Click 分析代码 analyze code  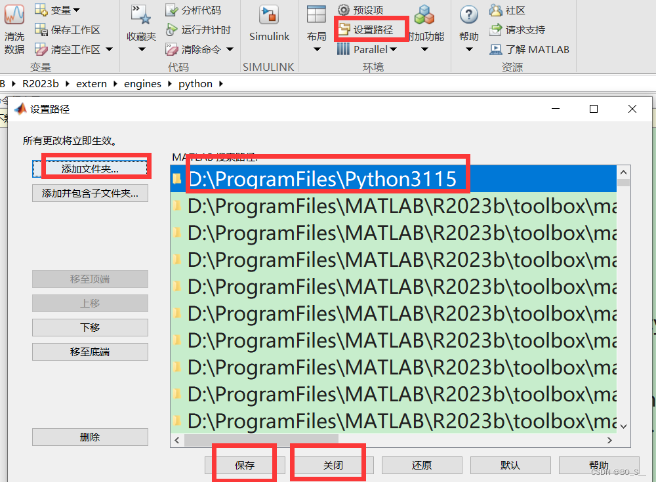[194, 10]
